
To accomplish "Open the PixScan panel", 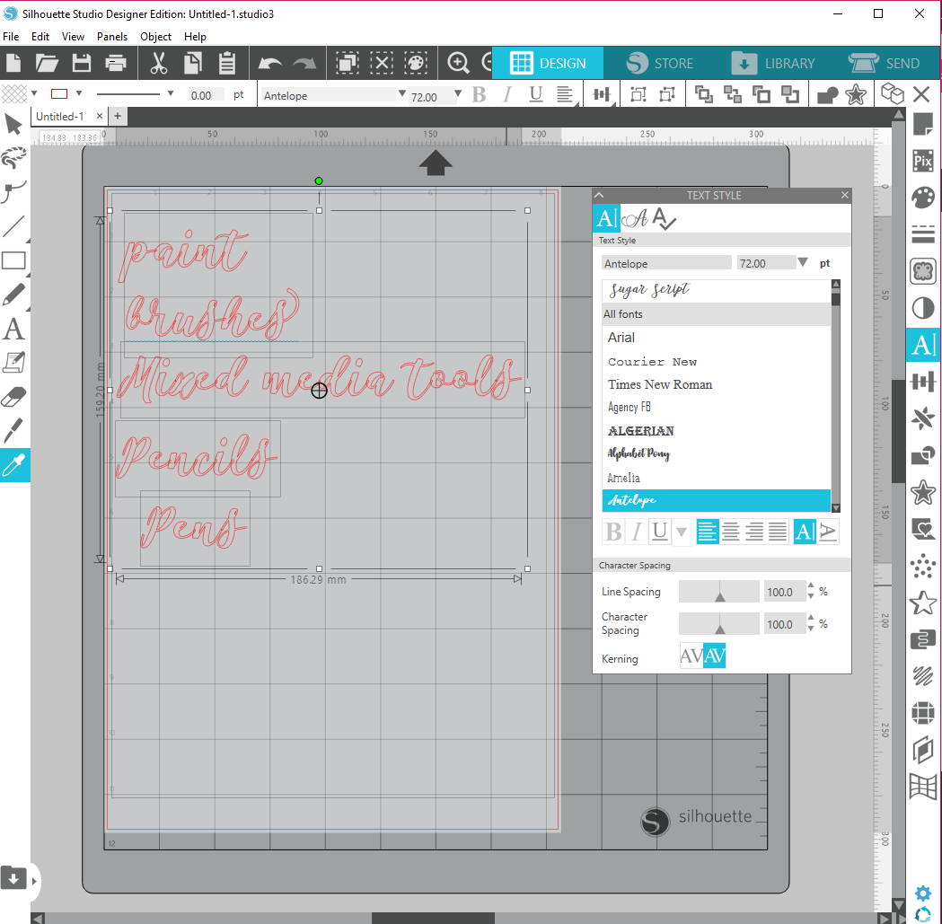I will click(922, 160).
